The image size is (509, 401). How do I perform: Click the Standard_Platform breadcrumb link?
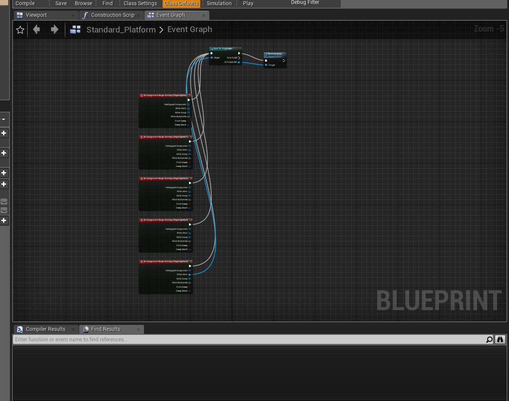(x=121, y=29)
